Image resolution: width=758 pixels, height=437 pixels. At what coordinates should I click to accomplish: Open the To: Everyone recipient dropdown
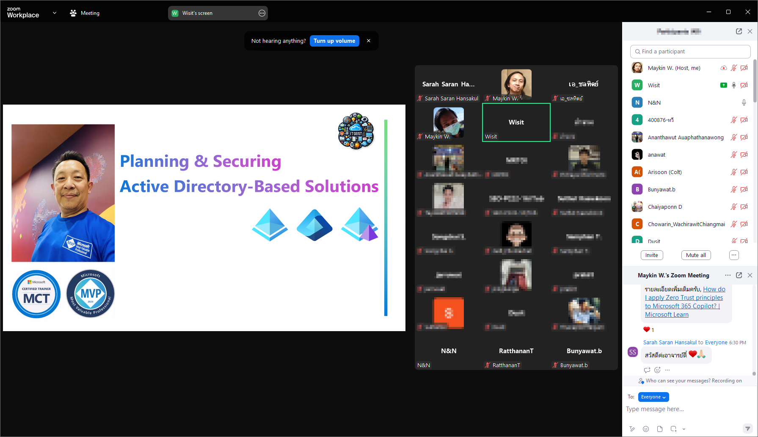click(653, 397)
